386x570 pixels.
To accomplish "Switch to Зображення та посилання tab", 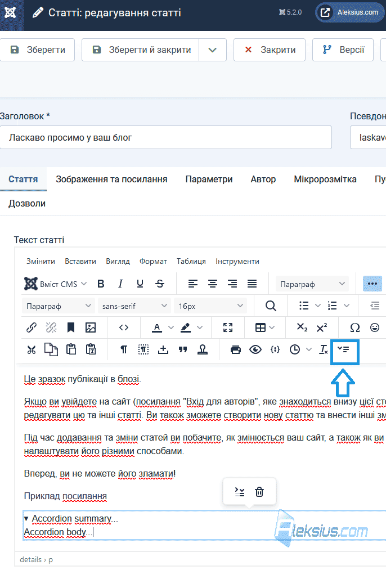I will pos(111,179).
